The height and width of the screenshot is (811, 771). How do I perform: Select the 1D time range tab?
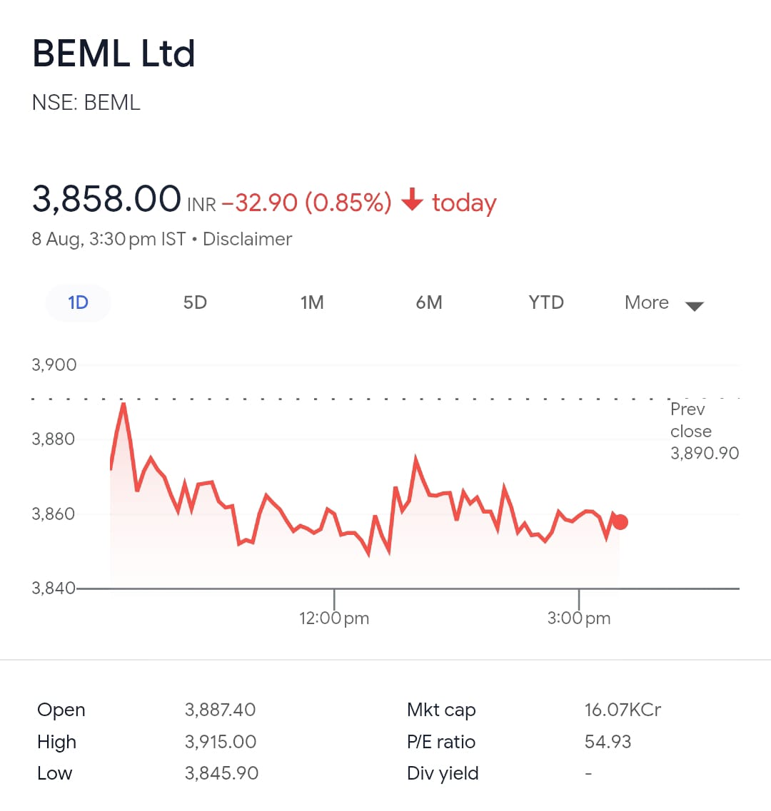click(78, 302)
